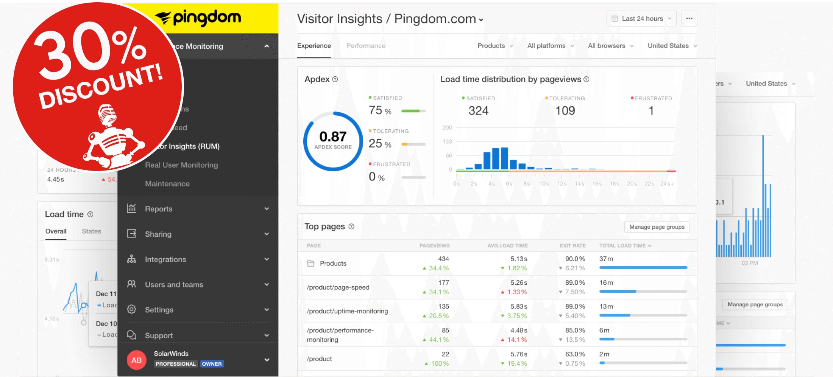Click the Sharing icon in sidebar
This screenshot has height=377, width=833.
131,234
